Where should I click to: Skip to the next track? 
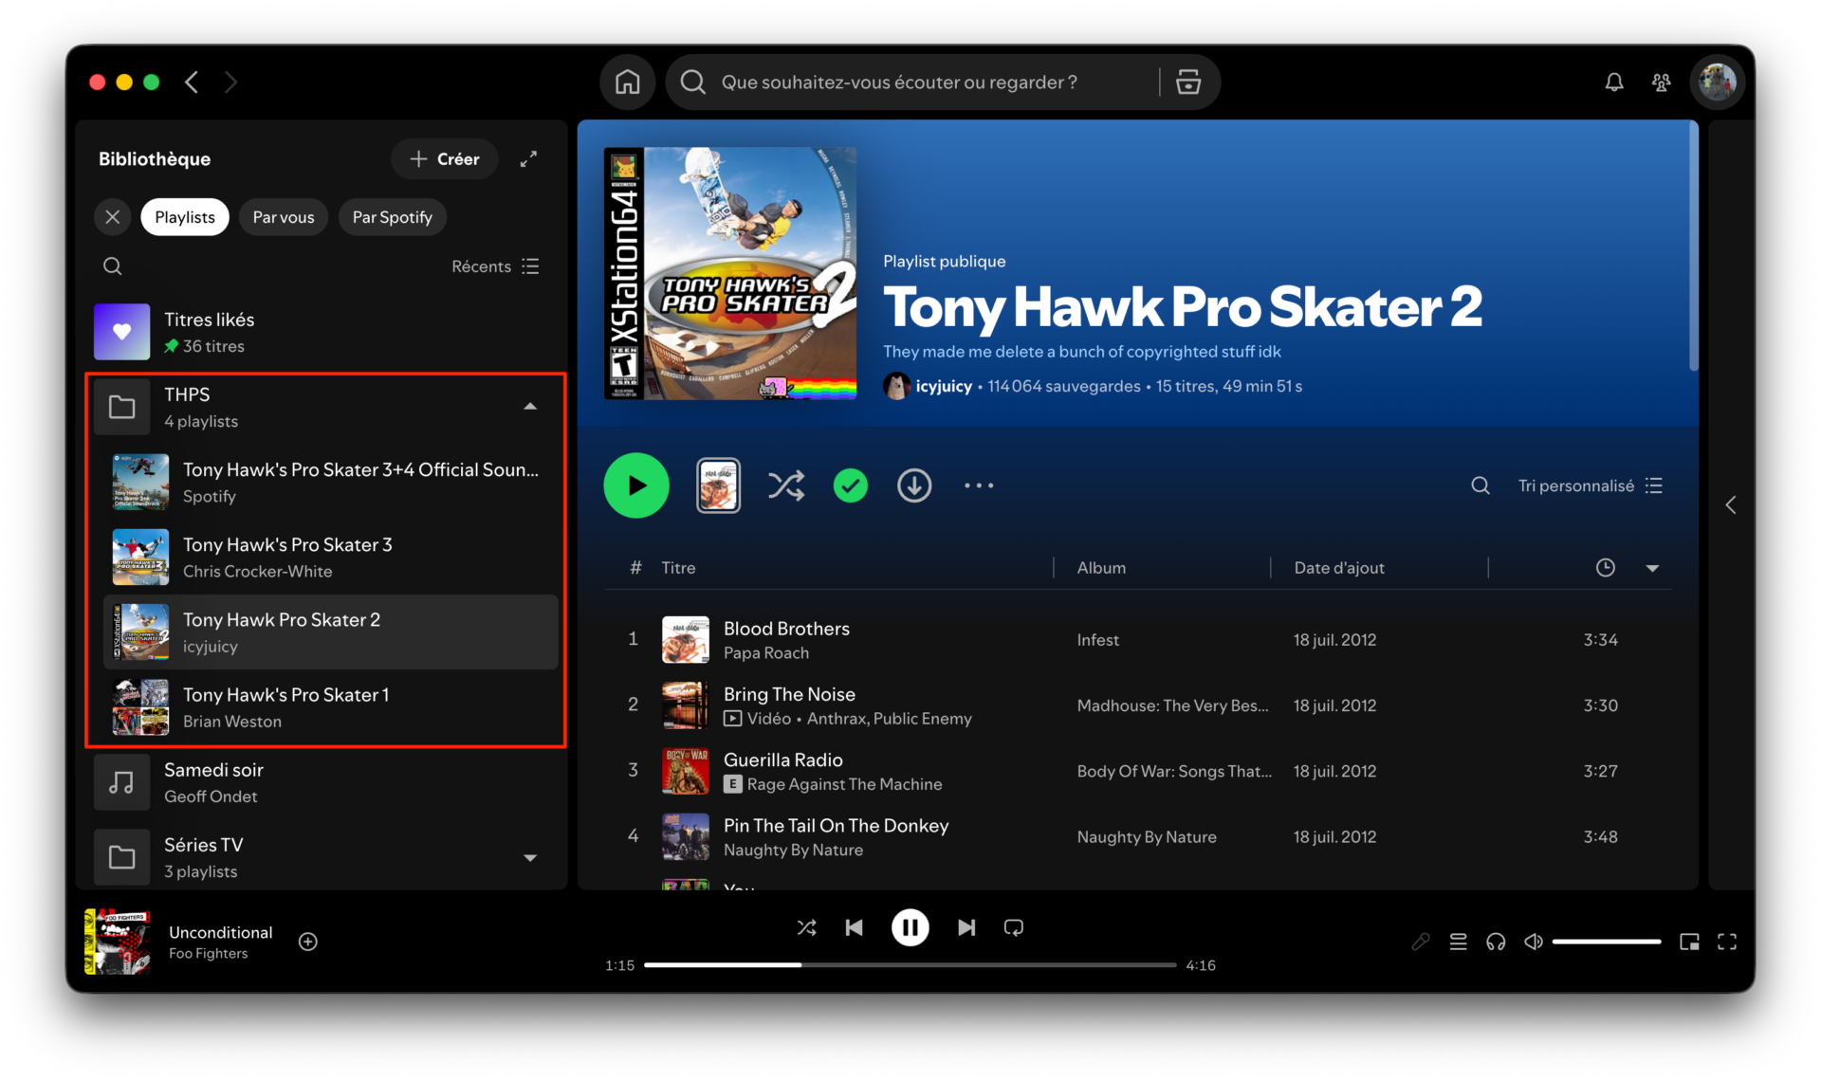click(966, 927)
